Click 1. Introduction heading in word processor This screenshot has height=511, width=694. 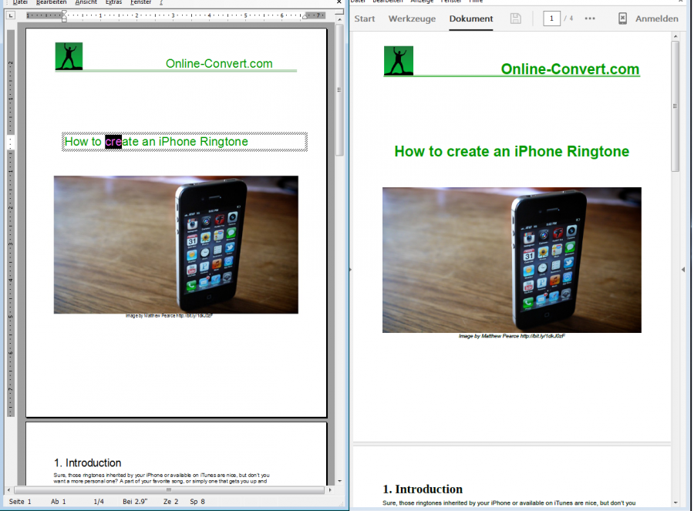click(88, 462)
